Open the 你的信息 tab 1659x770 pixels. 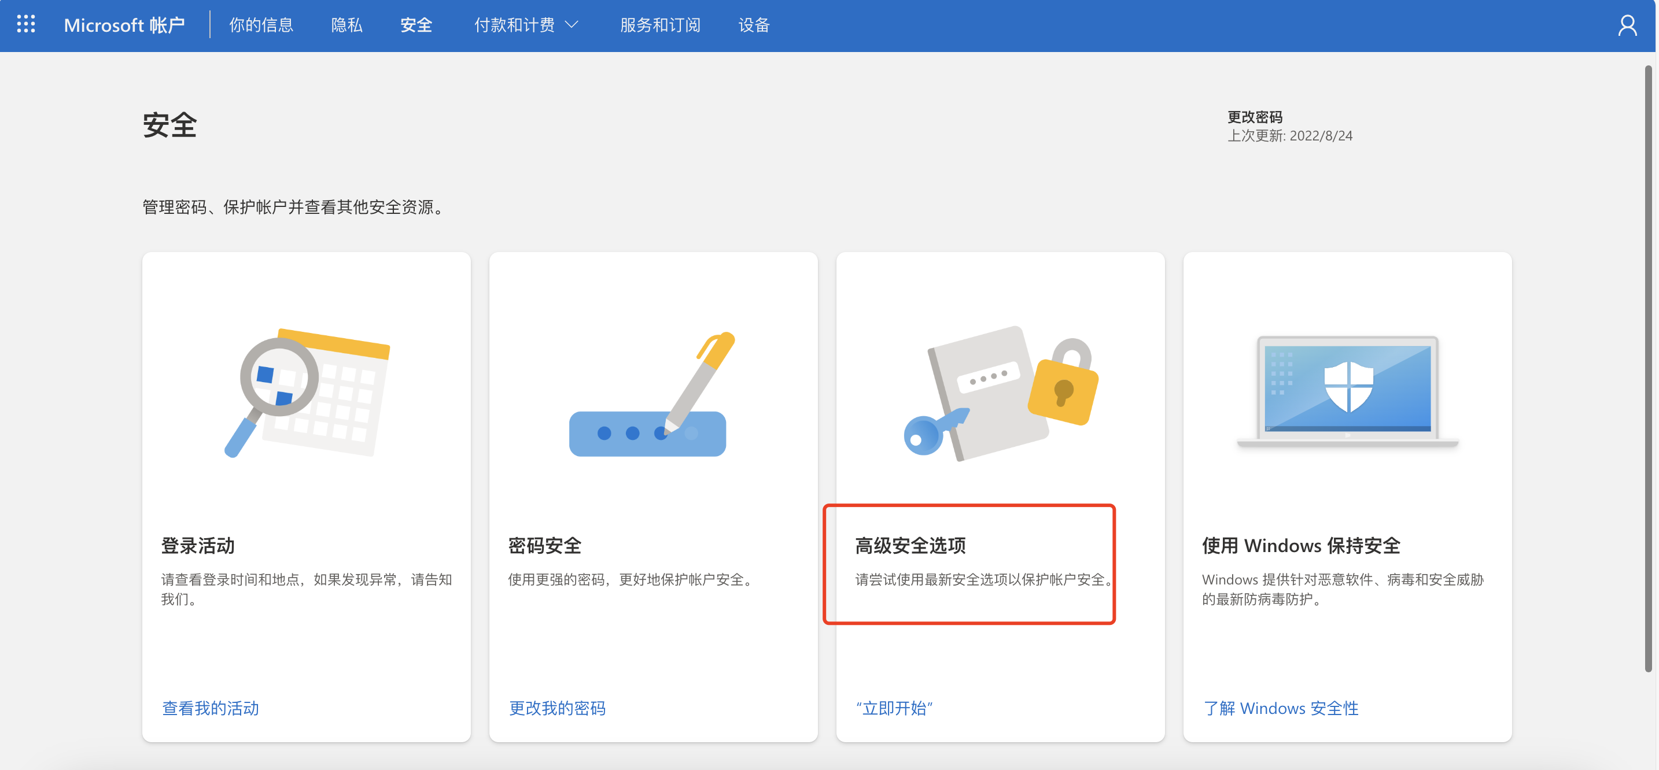(261, 25)
